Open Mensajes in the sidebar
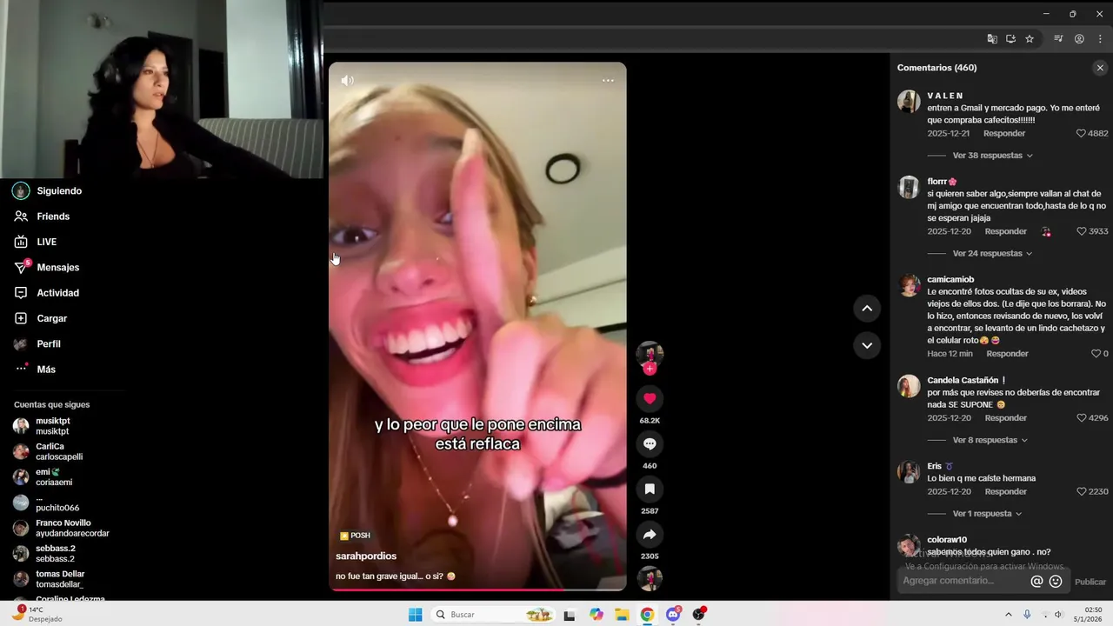Viewport: 1113px width, 626px height. (x=57, y=268)
